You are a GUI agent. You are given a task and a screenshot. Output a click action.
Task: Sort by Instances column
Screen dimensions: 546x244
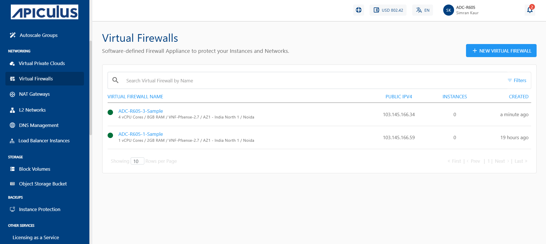[x=455, y=97]
